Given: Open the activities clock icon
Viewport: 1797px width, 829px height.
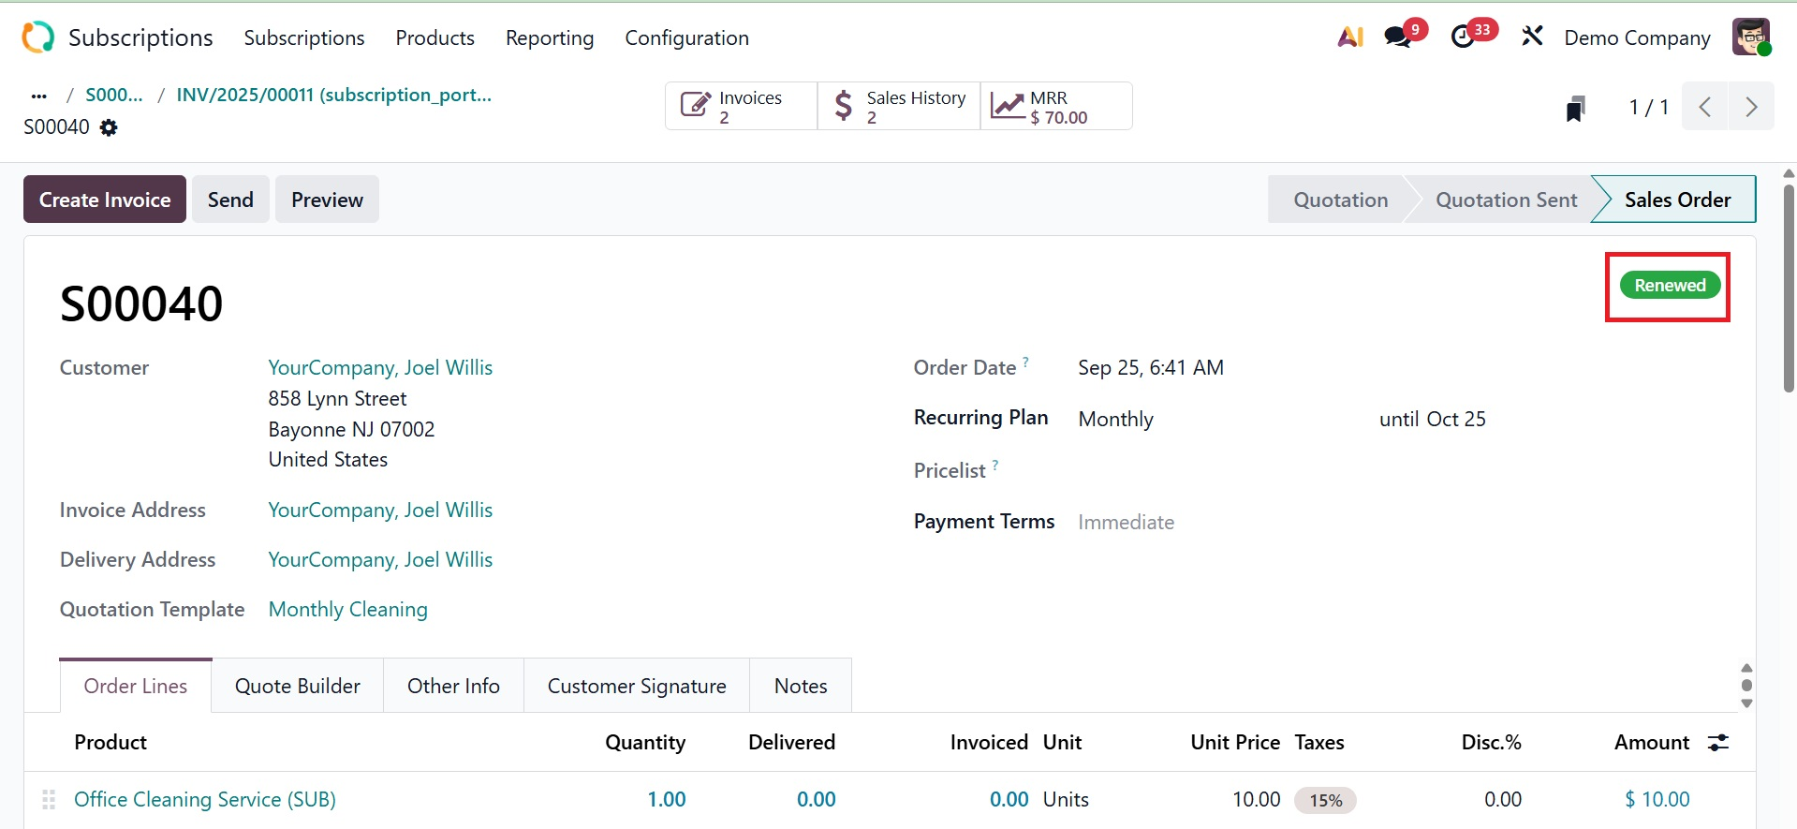Looking at the screenshot, I should point(1463,37).
